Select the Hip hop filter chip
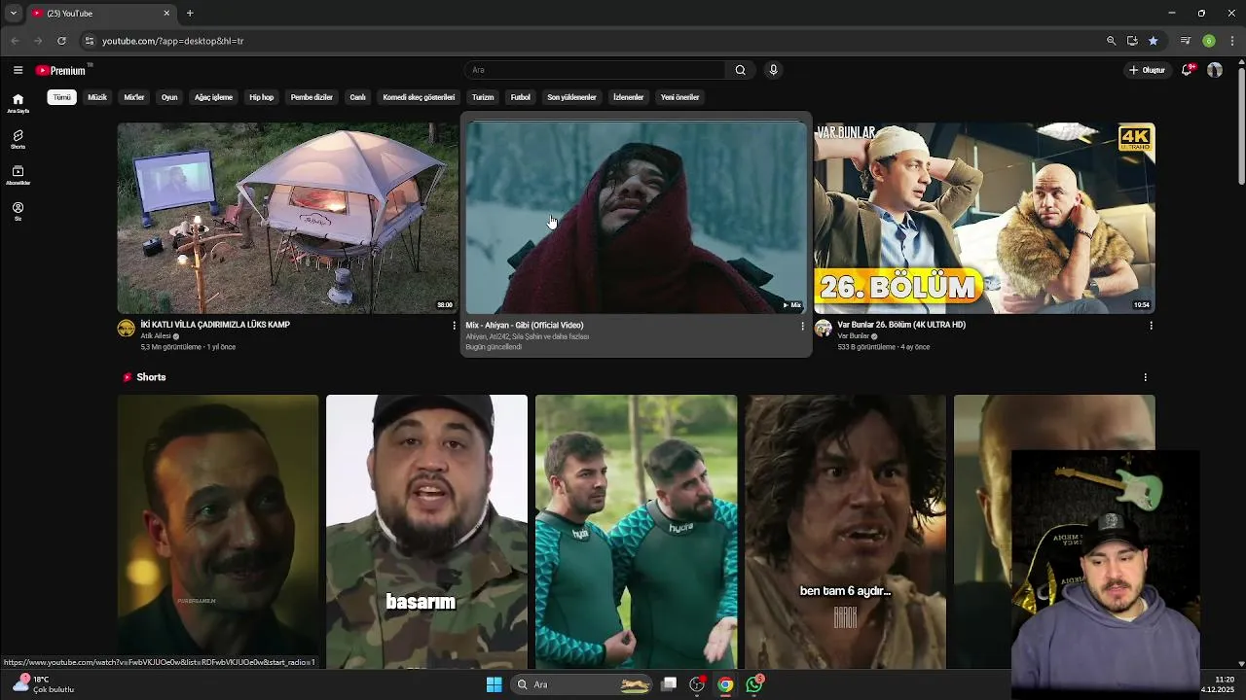 [261, 97]
